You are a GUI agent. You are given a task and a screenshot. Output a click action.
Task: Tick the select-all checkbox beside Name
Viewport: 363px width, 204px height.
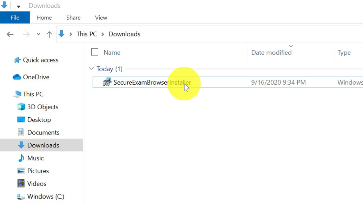pyautogui.click(x=95, y=52)
